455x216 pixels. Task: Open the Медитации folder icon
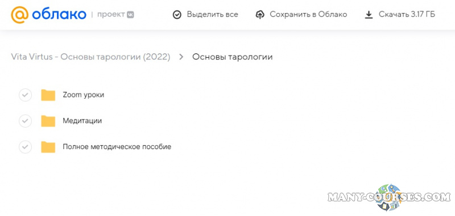click(48, 121)
